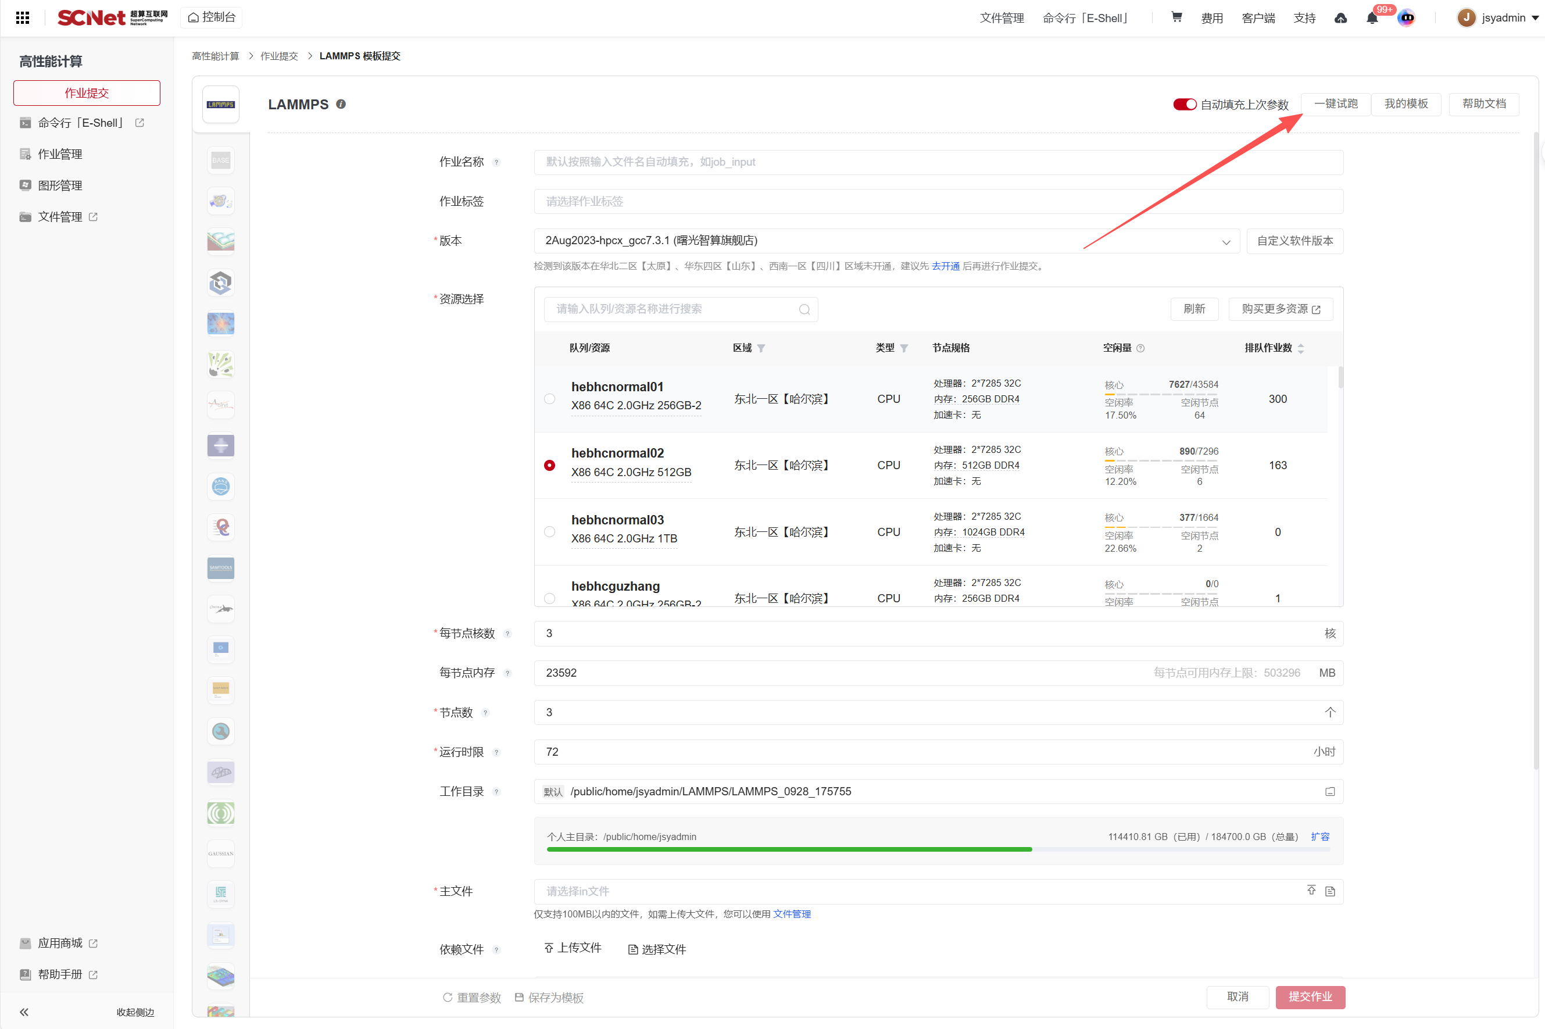Open the notifications bell
The width and height of the screenshot is (1545, 1029).
(x=1372, y=19)
